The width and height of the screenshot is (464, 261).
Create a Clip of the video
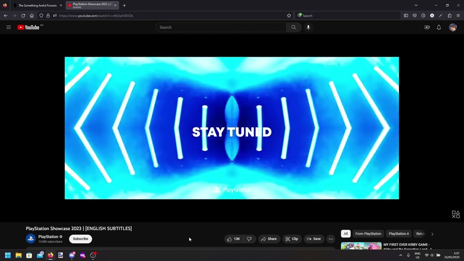tap(291, 239)
